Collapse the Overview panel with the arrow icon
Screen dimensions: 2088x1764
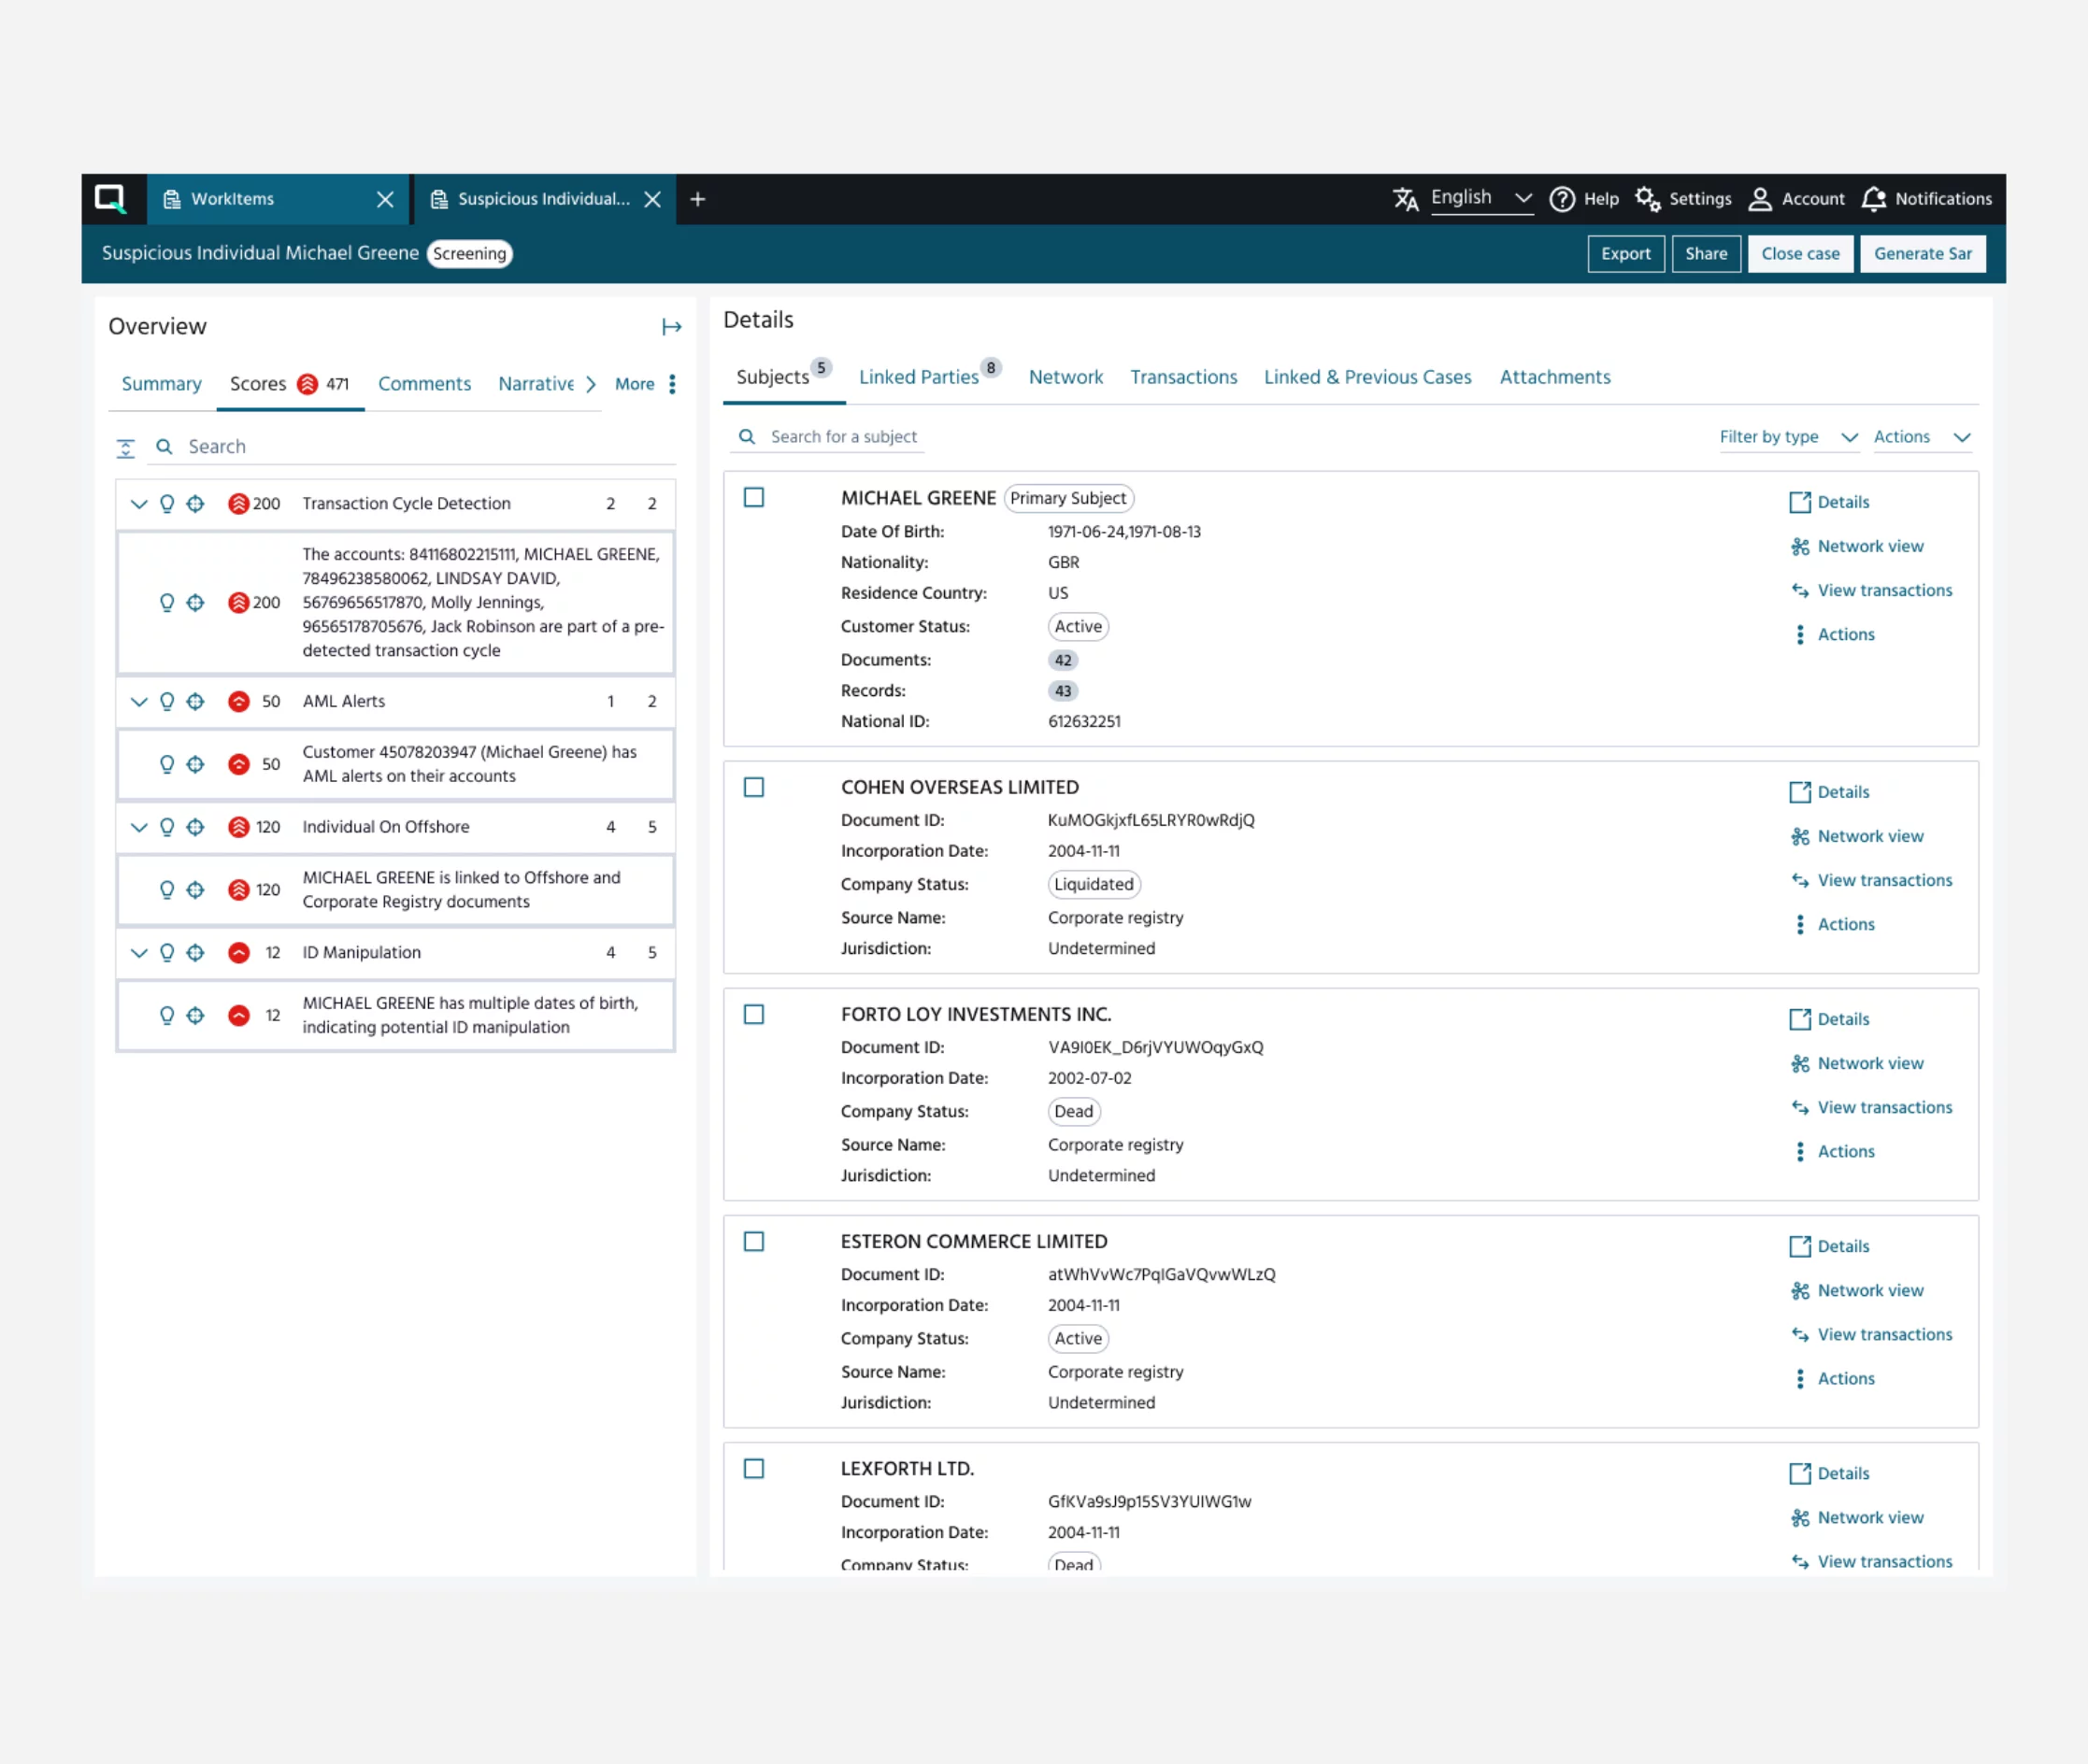tap(671, 327)
